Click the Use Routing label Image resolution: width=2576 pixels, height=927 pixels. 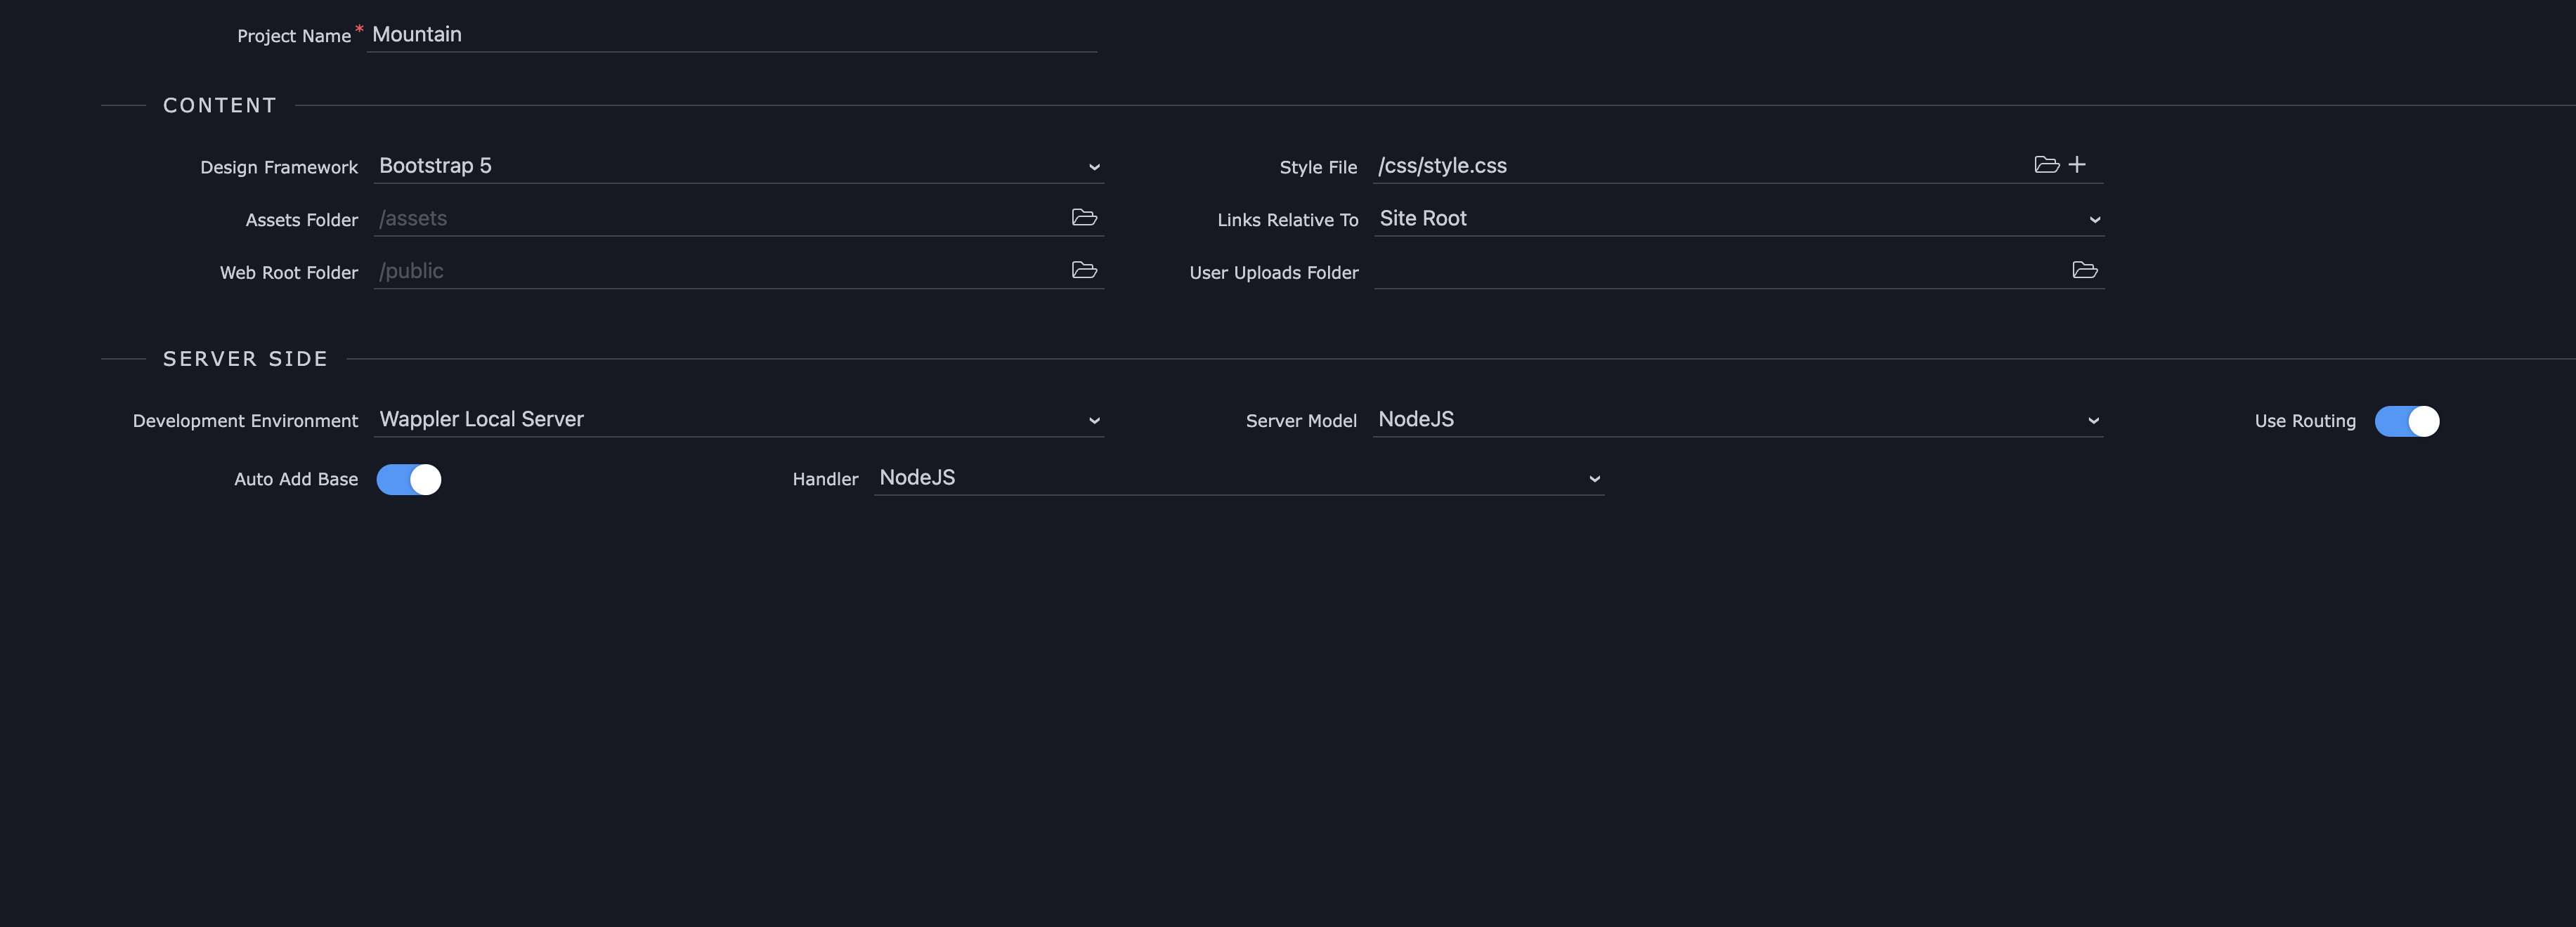coord(2305,421)
